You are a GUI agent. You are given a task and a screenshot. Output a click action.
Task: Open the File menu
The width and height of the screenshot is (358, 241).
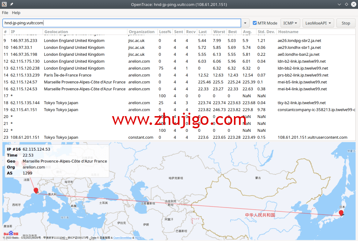point(5,13)
